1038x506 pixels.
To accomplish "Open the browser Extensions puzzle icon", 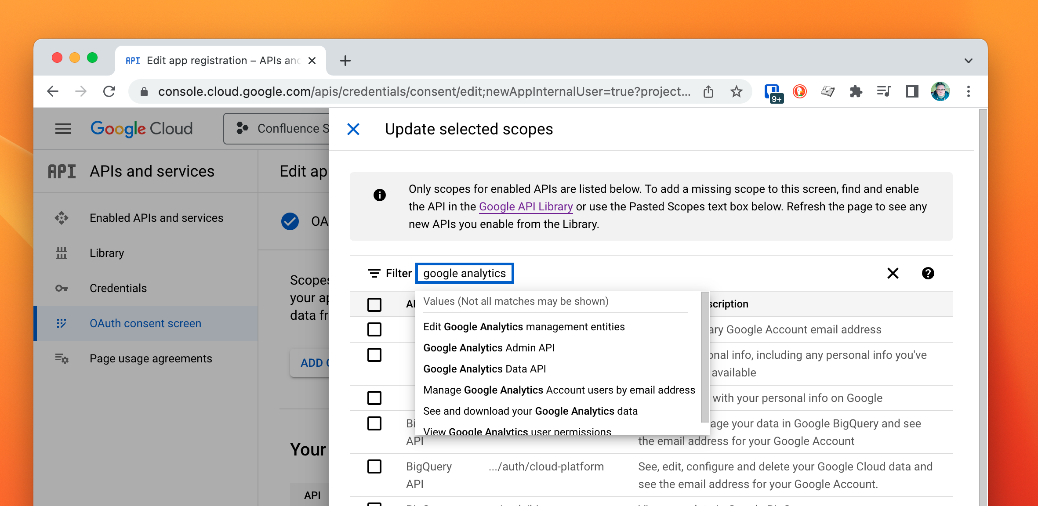I will point(856,92).
